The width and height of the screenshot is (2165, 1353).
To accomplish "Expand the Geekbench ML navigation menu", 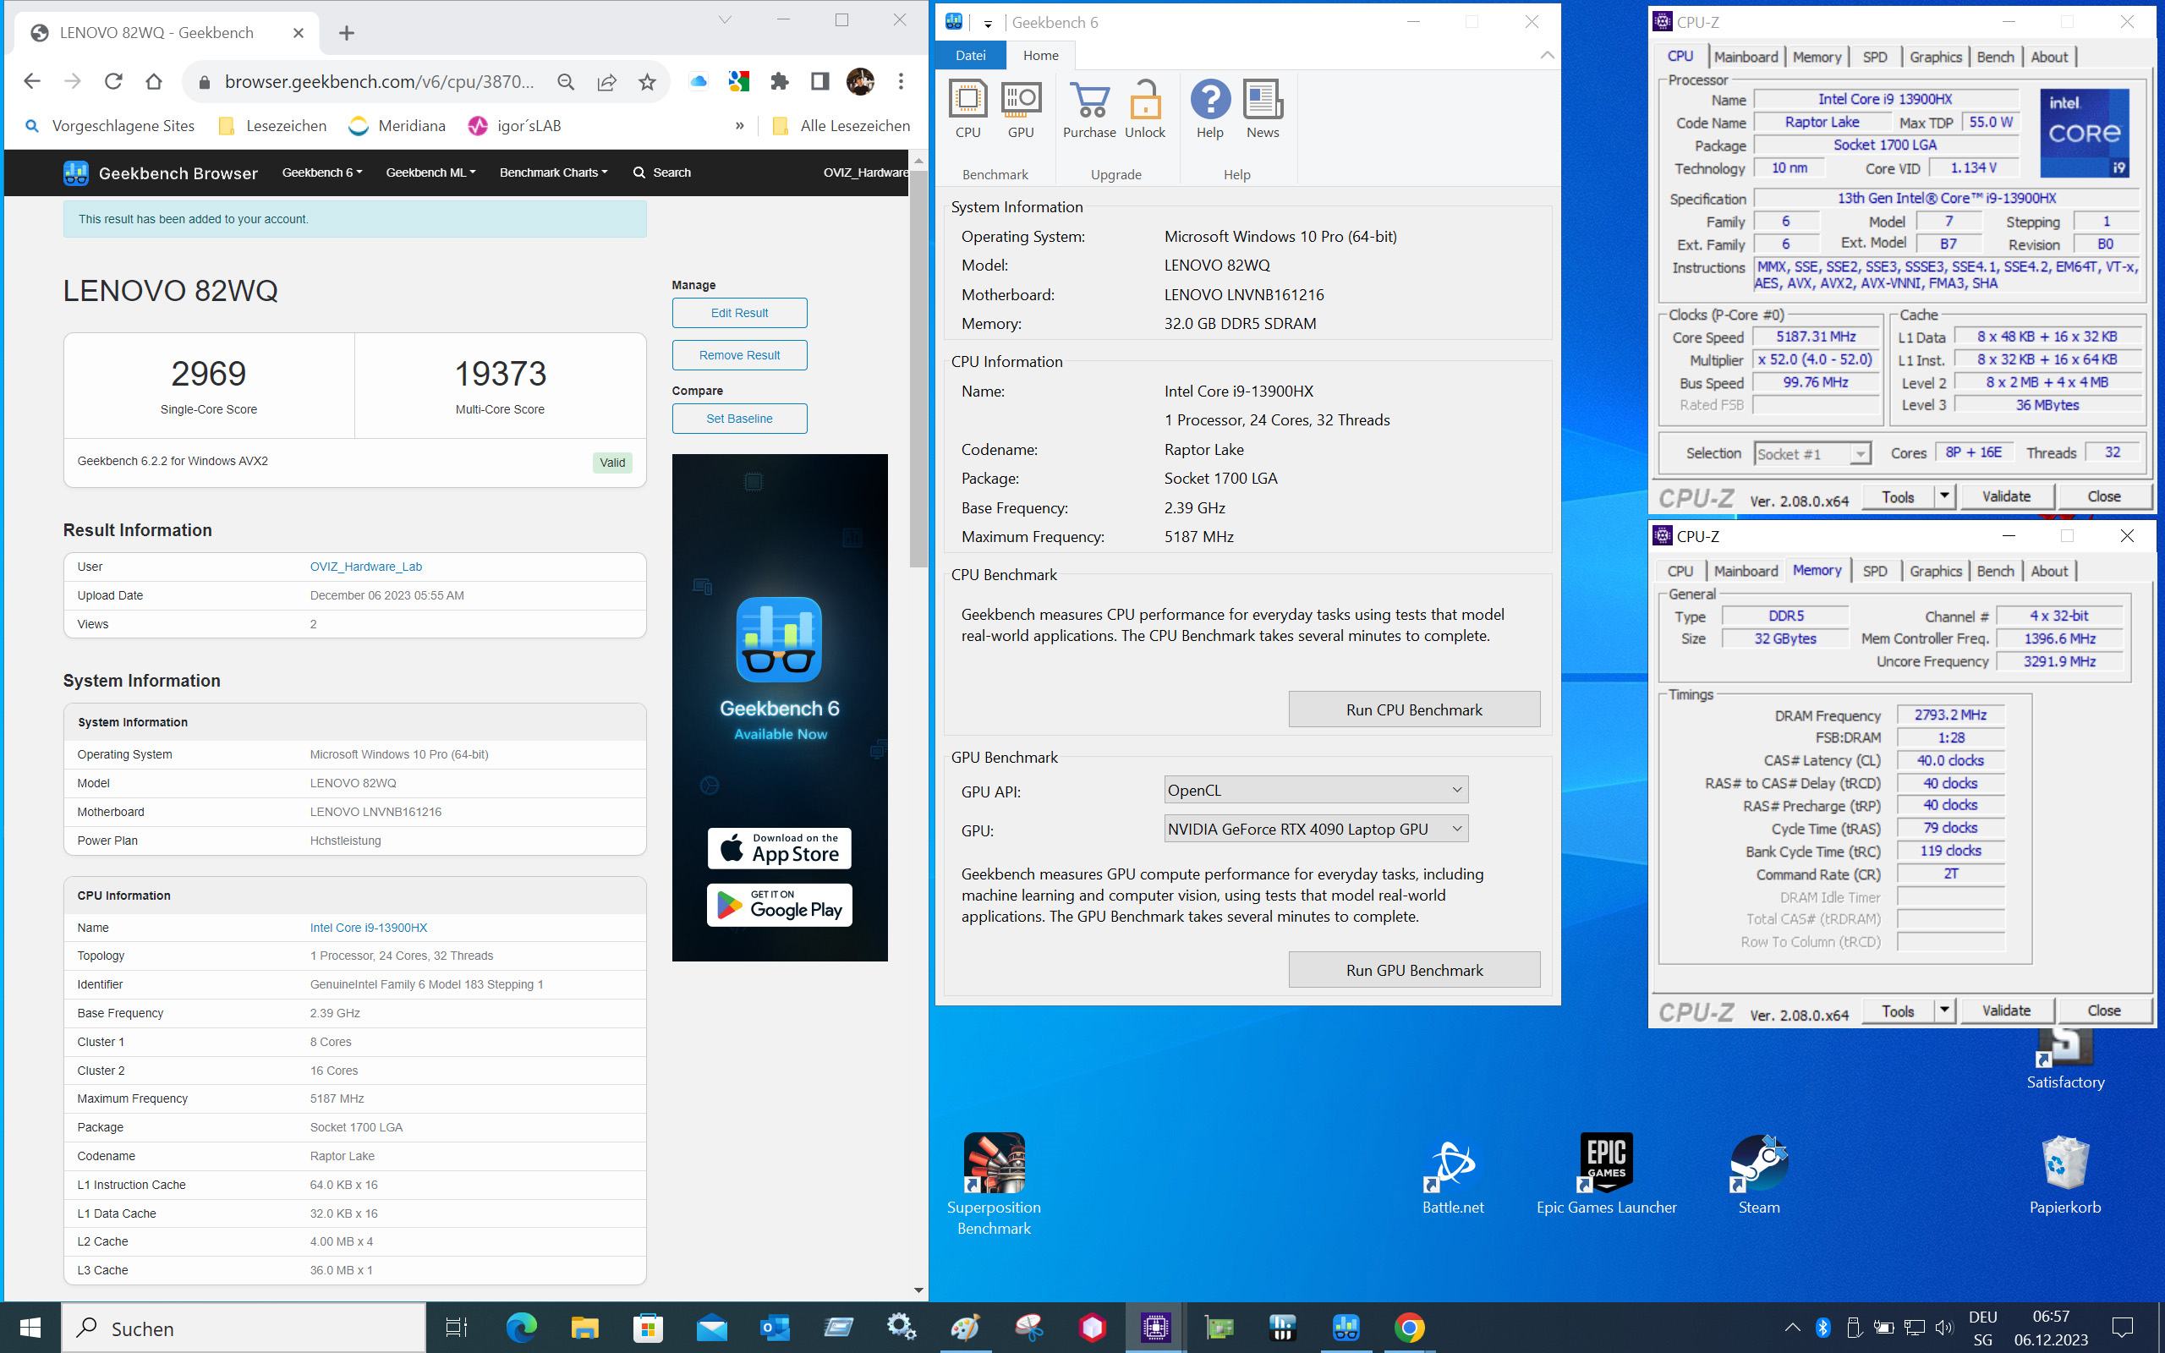I will 430,173.
